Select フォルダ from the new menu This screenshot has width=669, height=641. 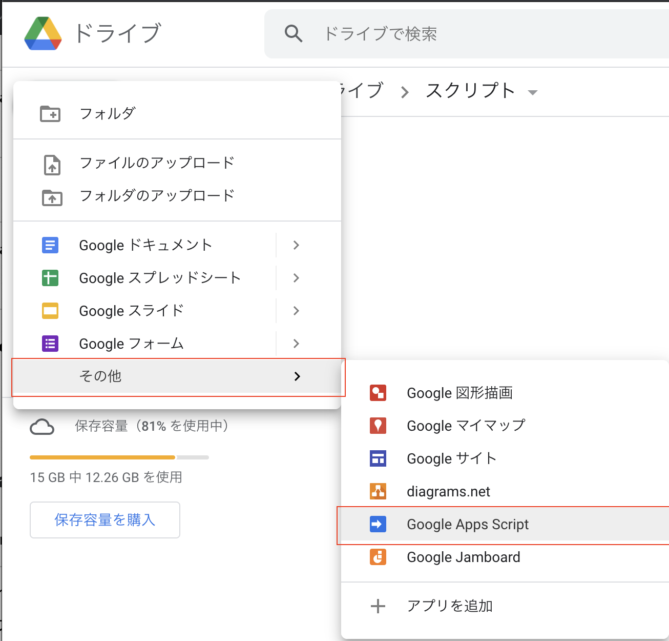(x=177, y=113)
